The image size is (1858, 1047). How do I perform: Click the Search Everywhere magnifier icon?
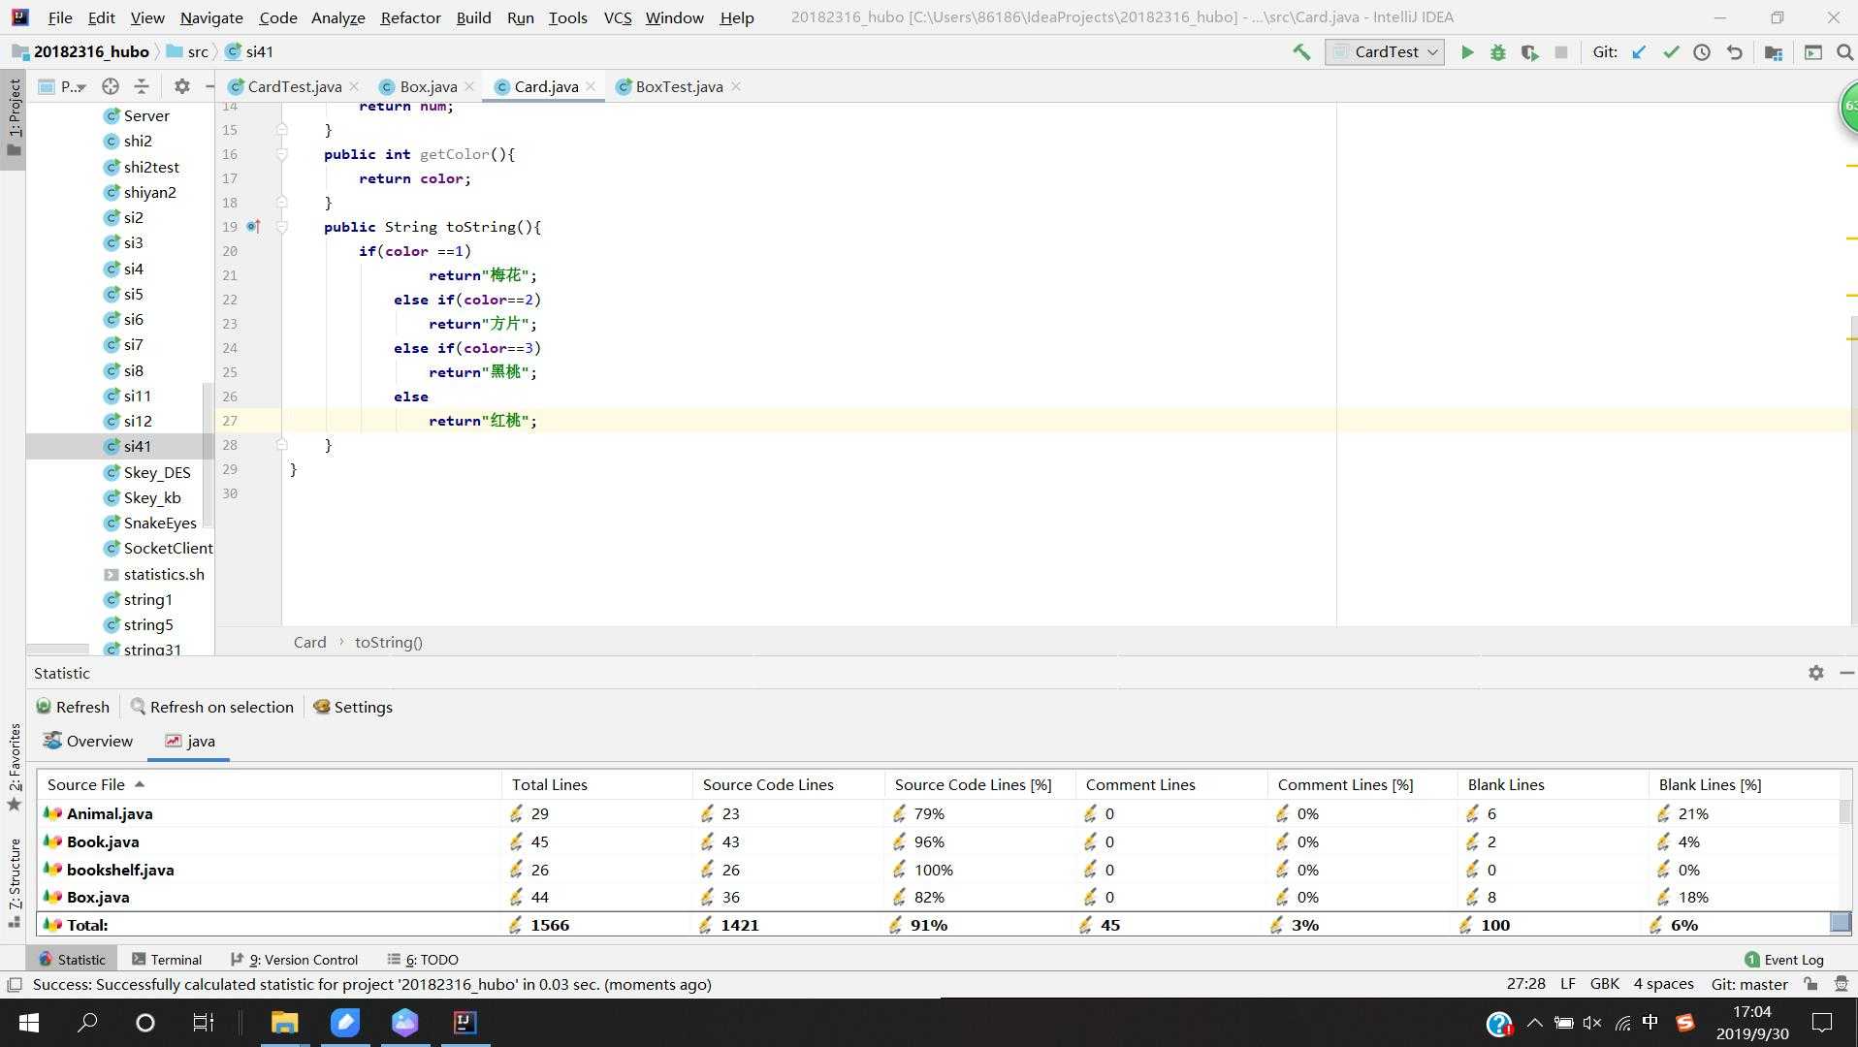pos(1844,52)
